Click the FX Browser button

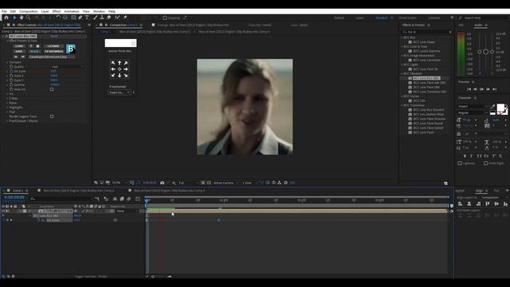(54, 51)
